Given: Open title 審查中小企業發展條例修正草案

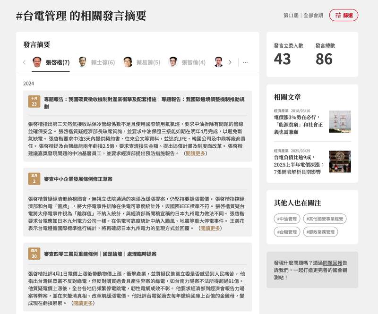Looking at the screenshot, I should [x=78, y=179].
